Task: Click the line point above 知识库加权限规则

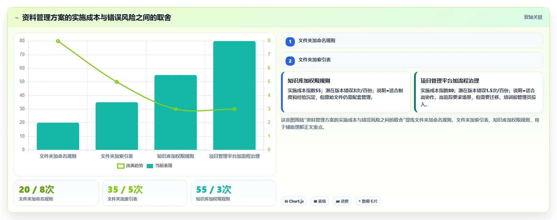Action: click(176, 109)
